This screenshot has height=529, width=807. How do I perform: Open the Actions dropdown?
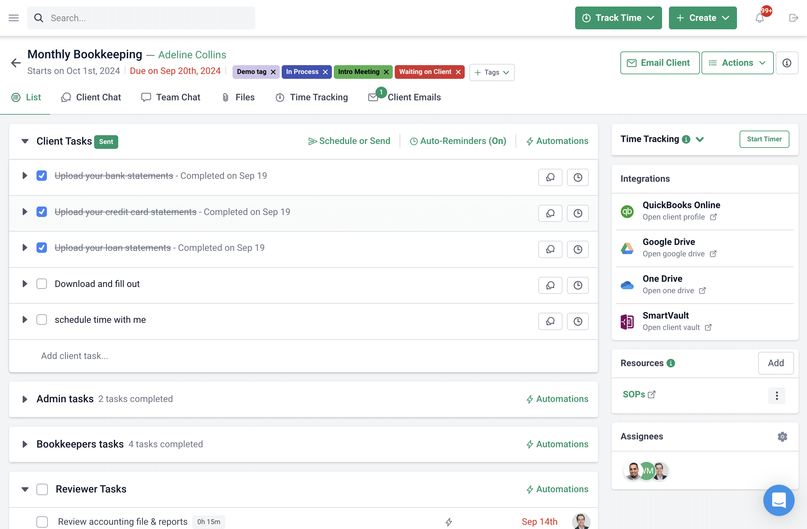(737, 63)
